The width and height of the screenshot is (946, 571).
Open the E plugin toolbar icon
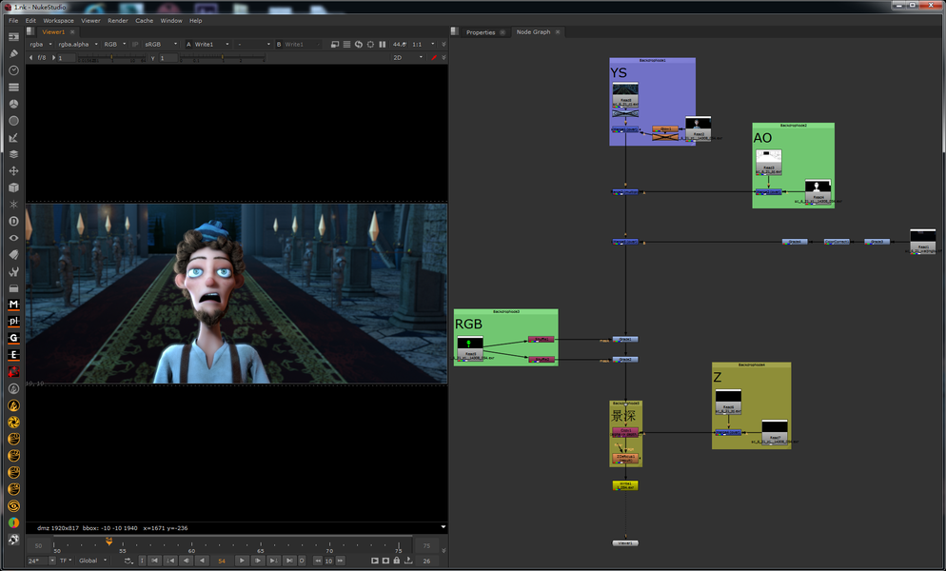point(13,355)
